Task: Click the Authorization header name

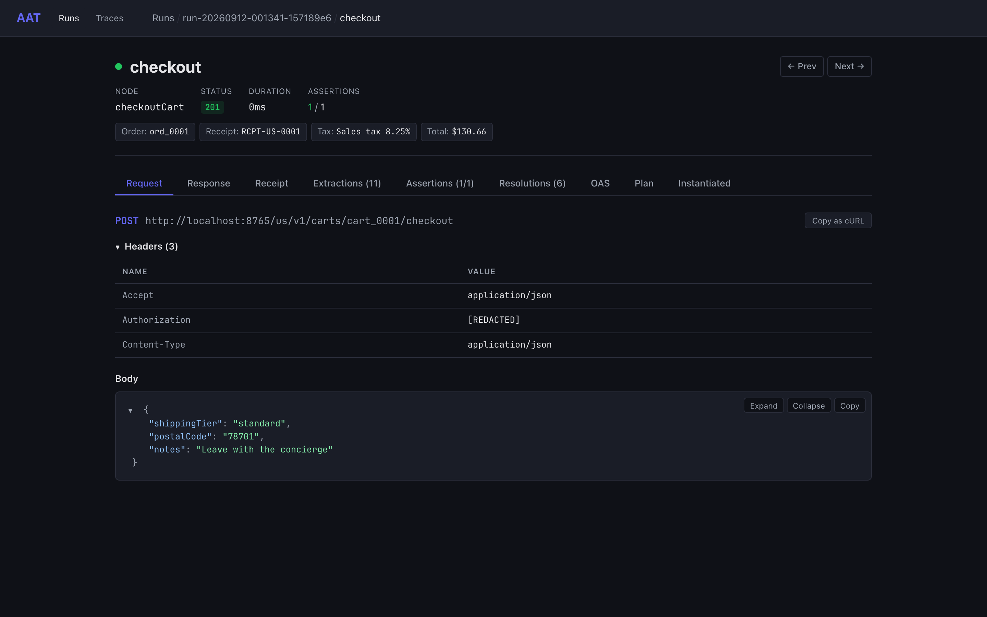Action: point(156,320)
